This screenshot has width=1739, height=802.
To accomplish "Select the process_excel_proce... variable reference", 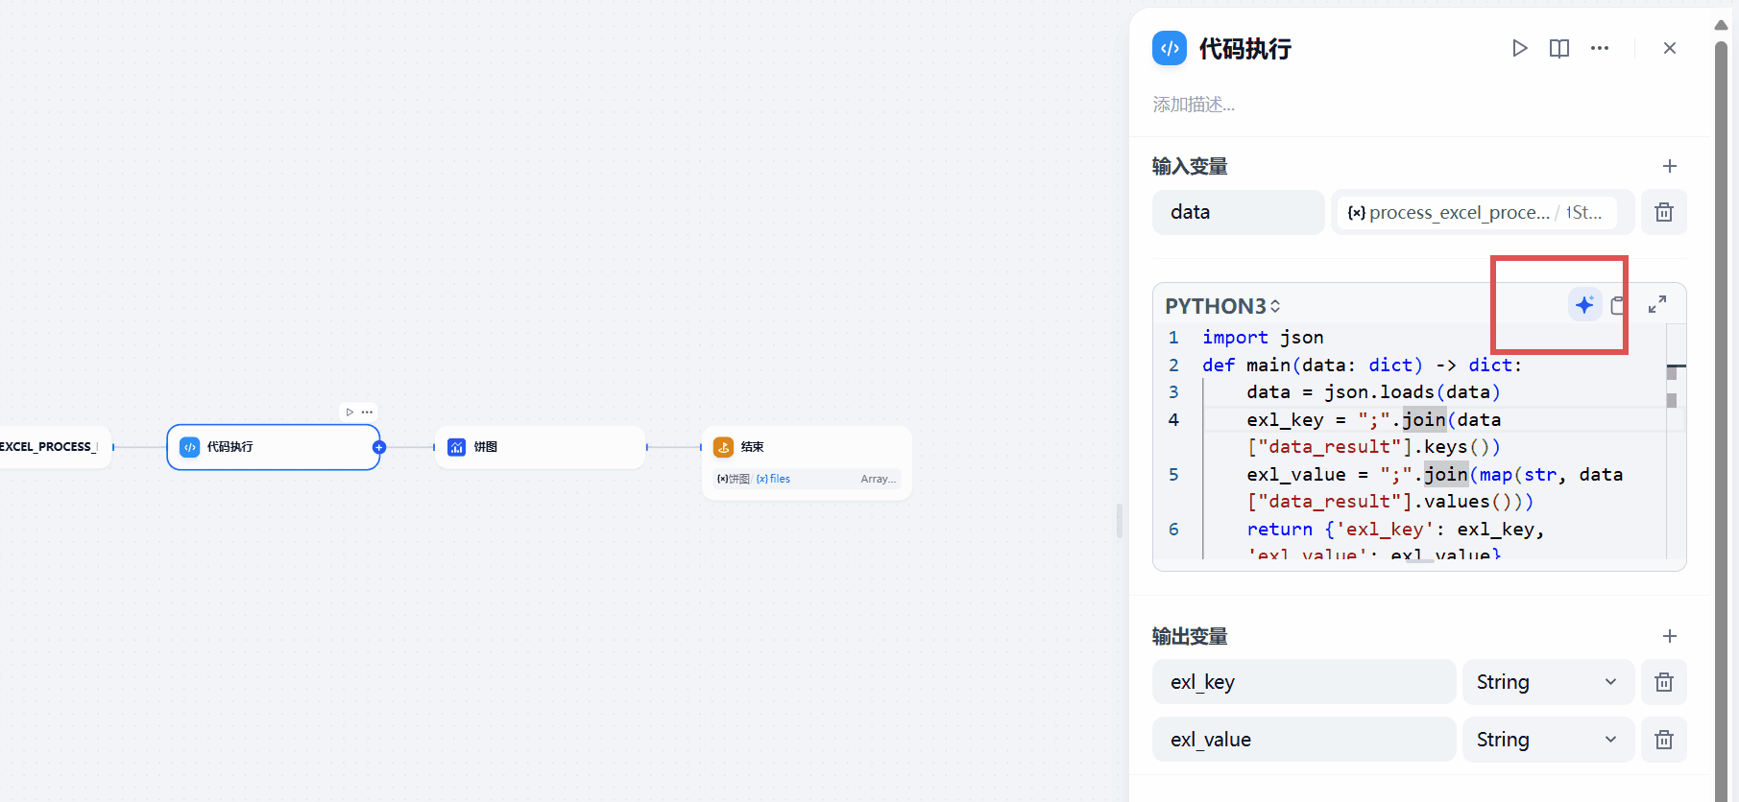I will click(1482, 212).
